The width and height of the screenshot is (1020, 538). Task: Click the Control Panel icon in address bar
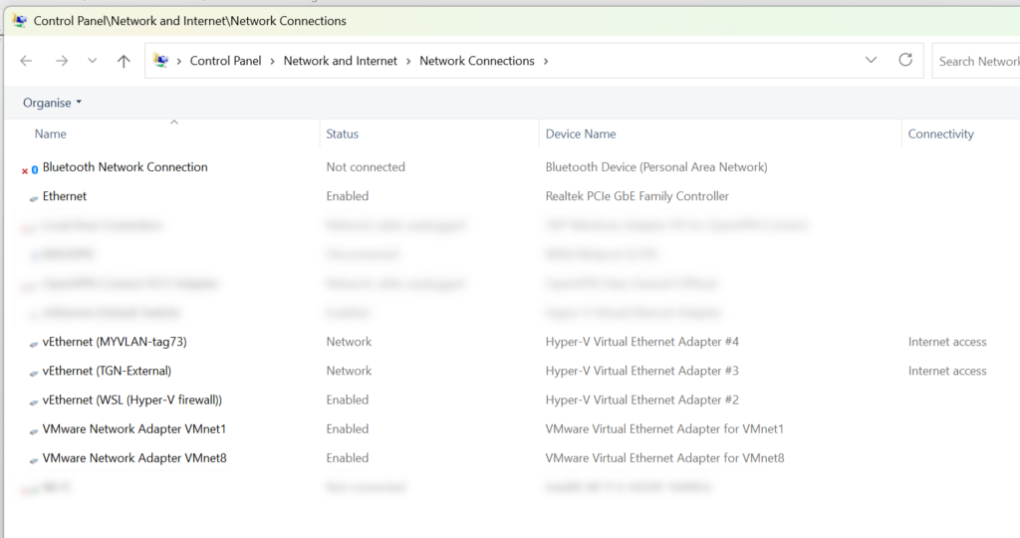pos(161,61)
